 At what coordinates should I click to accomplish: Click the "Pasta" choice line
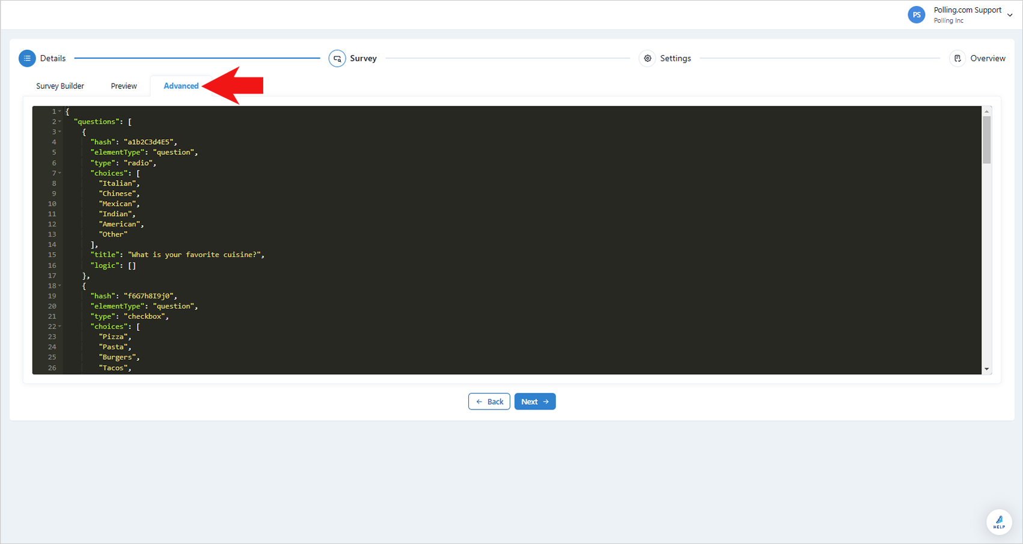click(113, 347)
